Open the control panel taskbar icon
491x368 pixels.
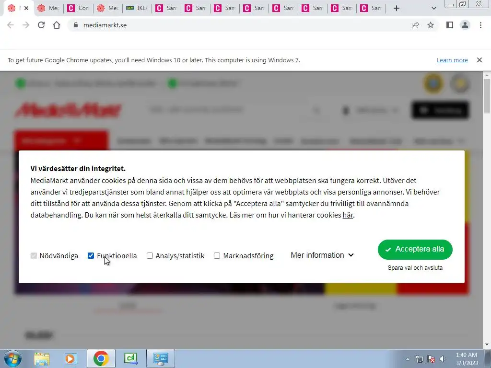pos(160,358)
